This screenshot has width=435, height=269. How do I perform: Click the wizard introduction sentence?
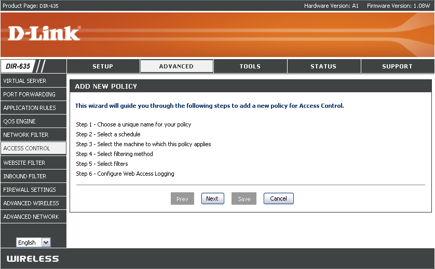(x=210, y=106)
